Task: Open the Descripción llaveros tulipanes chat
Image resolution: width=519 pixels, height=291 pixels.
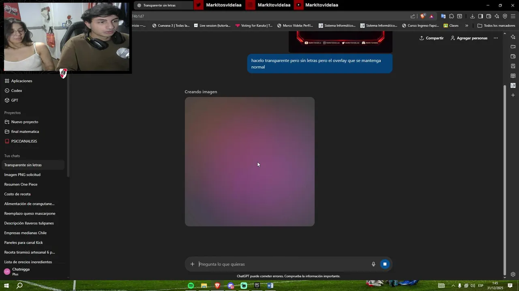Action: pos(33,223)
